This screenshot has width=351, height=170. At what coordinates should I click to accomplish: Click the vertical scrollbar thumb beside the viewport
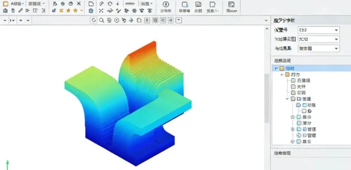pos(266,98)
